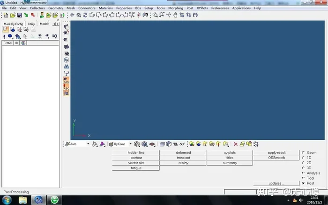Click the Windows Start orb
This screenshot has width=328, height=205.
7,200
